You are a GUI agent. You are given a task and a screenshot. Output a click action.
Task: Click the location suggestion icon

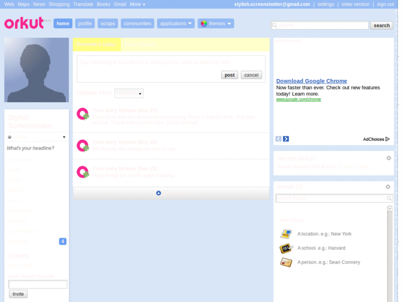tap(286, 234)
